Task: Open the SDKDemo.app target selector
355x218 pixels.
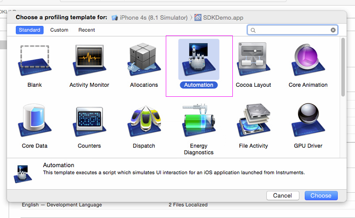Action: click(x=219, y=18)
